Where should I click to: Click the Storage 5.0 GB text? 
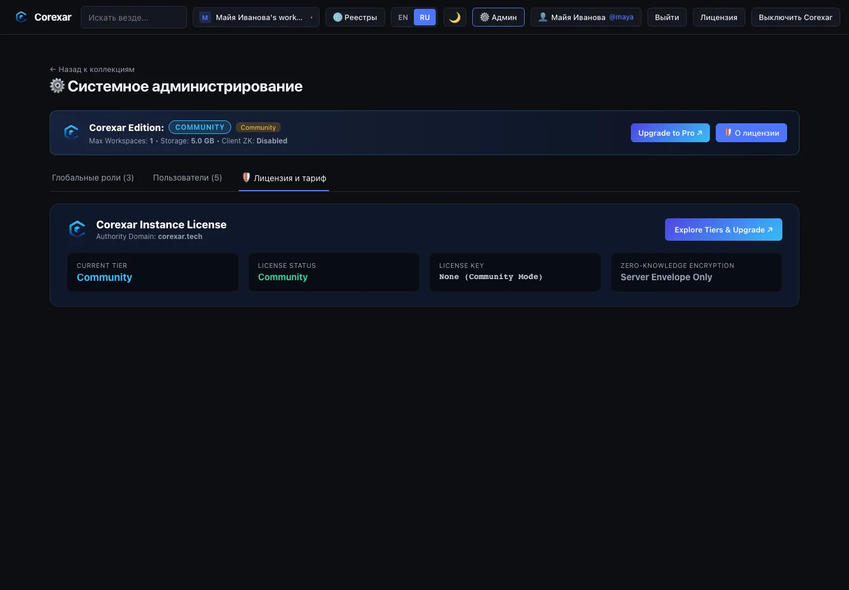click(187, 141)
